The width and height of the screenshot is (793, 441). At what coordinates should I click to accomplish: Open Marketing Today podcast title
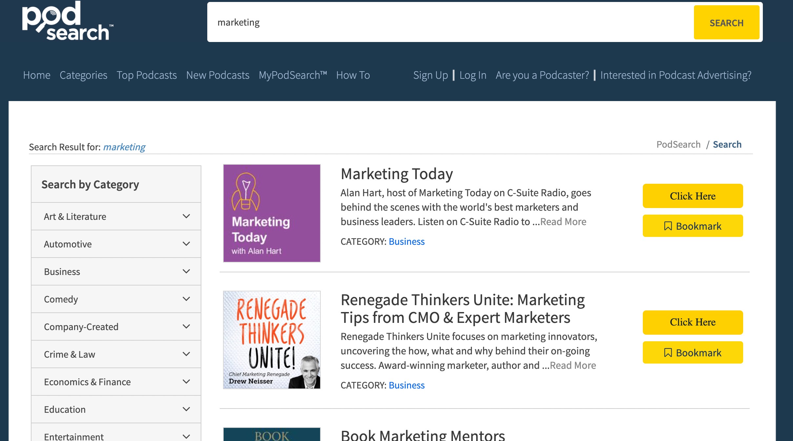pos(397,174)
